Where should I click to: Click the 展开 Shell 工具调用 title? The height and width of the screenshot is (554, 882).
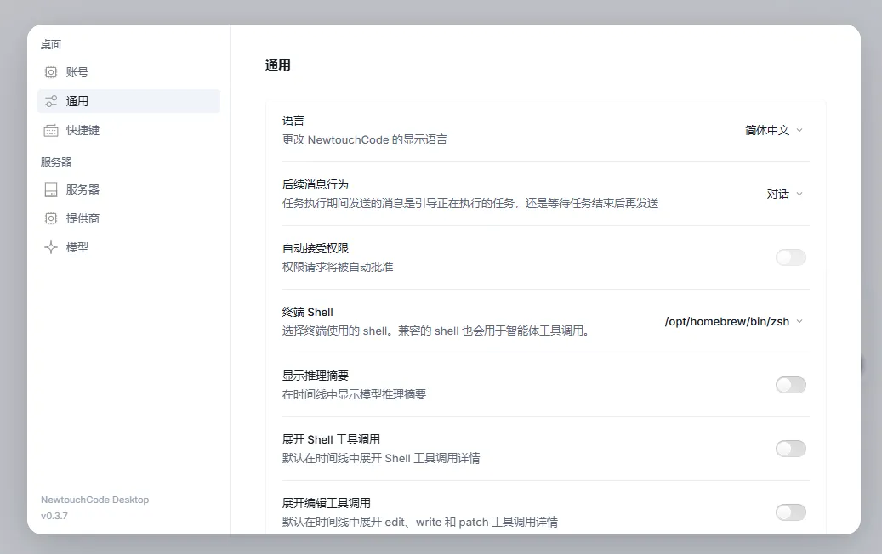pyautogui.click(x=331, y=439)
